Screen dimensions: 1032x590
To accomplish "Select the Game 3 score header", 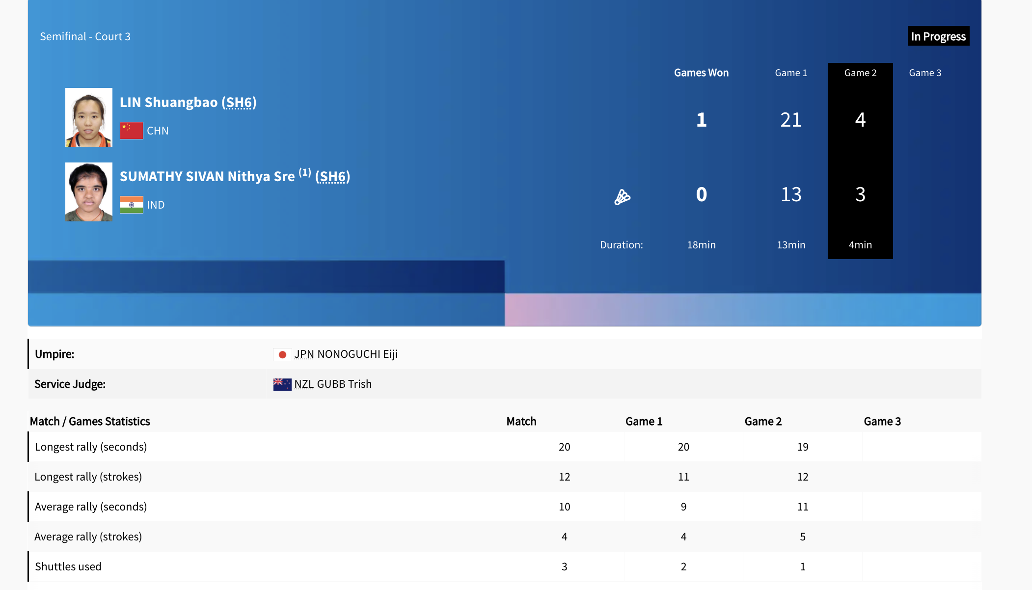I will click(x=925, y=73).
